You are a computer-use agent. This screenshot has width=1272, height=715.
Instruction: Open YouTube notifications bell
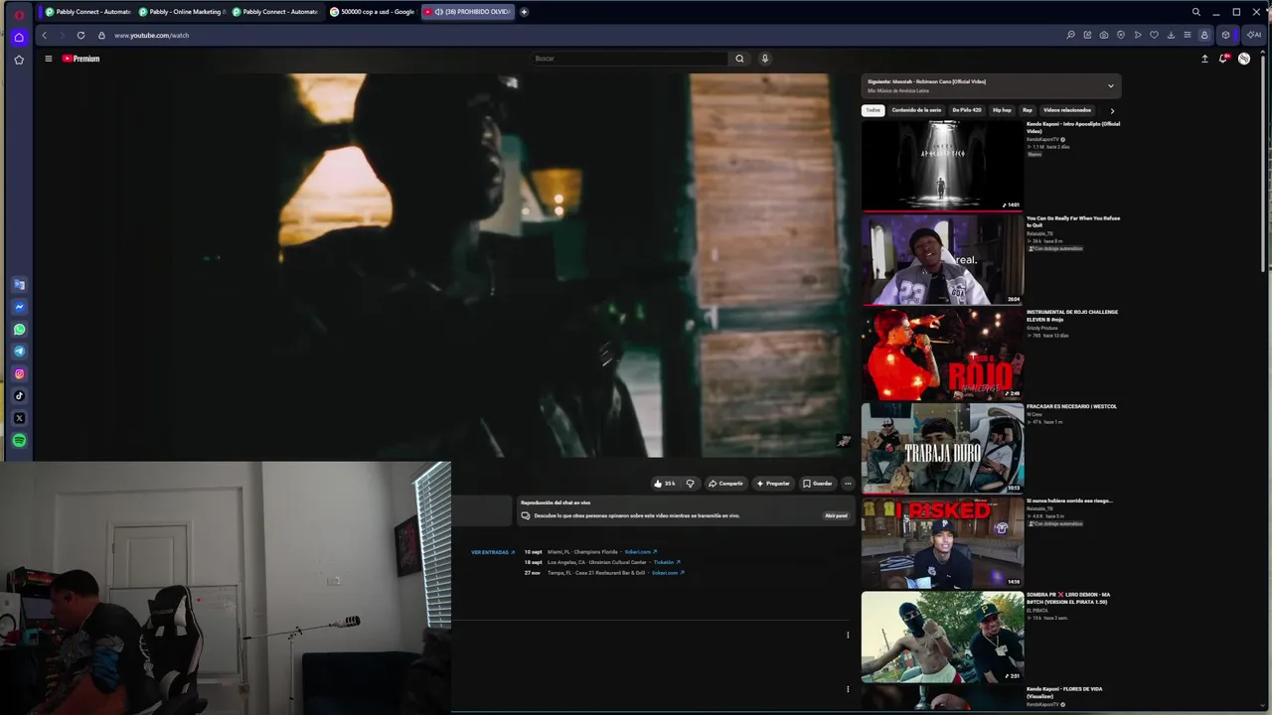(1223, 59)
